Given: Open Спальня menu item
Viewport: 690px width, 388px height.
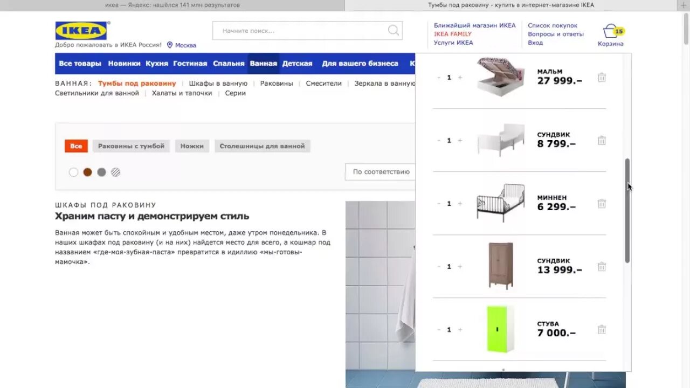Looking at the screenshot, I should (229, 64).
